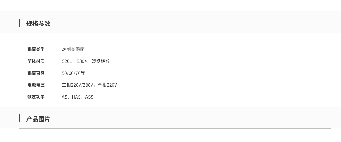Click the S201 material value

[67, 61]
